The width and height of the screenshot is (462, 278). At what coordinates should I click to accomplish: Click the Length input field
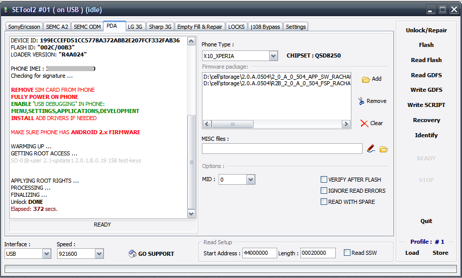[x=318, y=253]
